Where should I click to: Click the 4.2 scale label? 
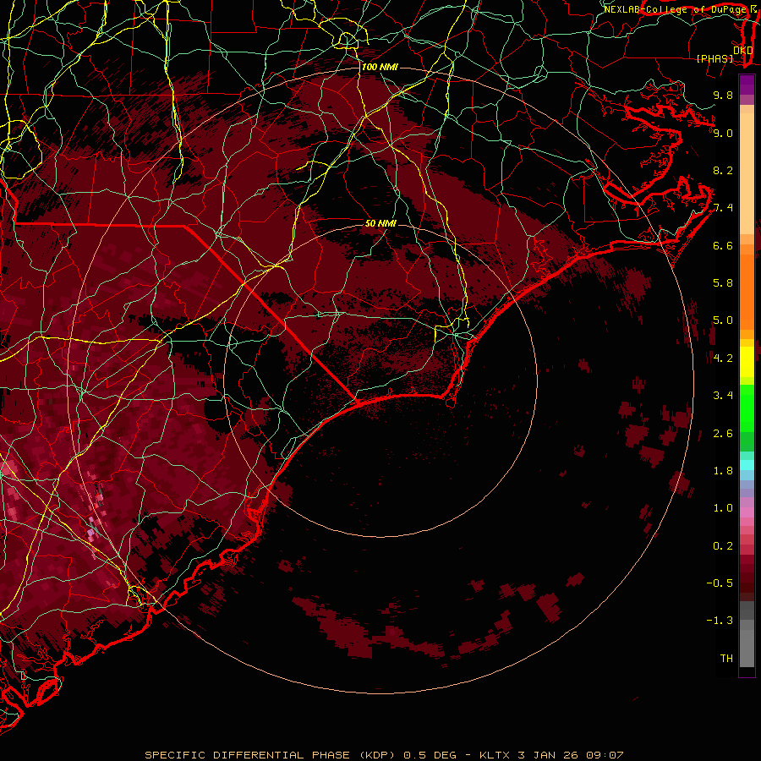723,359
